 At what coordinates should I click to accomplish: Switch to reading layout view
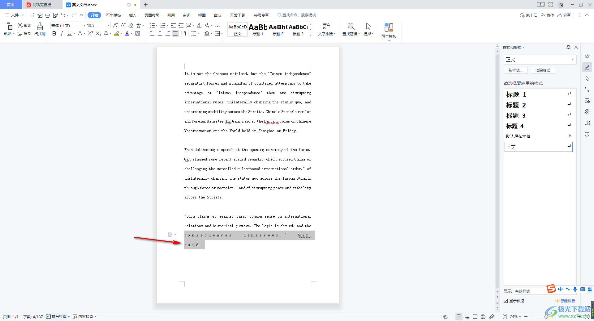pyautogui.click(x=475, y=317)
